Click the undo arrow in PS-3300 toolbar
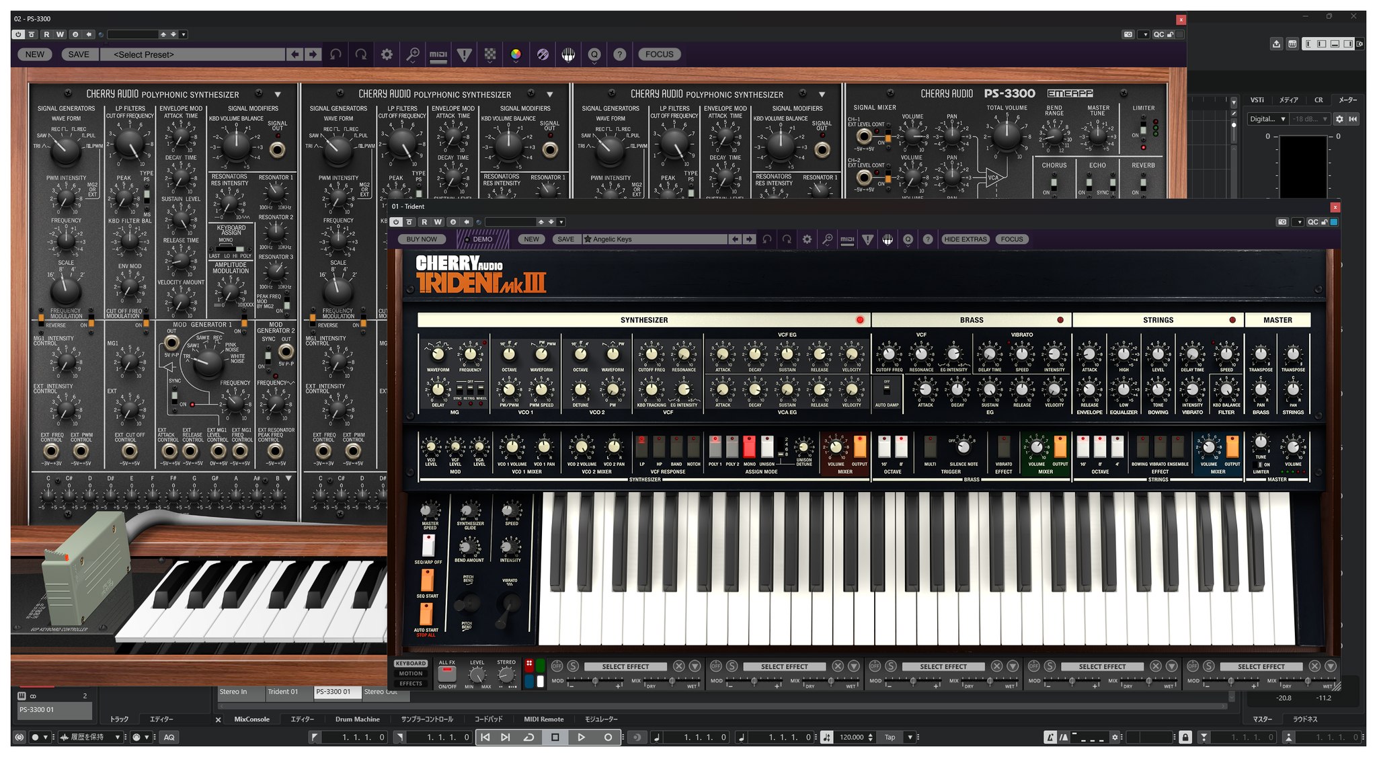 point(336,54)
